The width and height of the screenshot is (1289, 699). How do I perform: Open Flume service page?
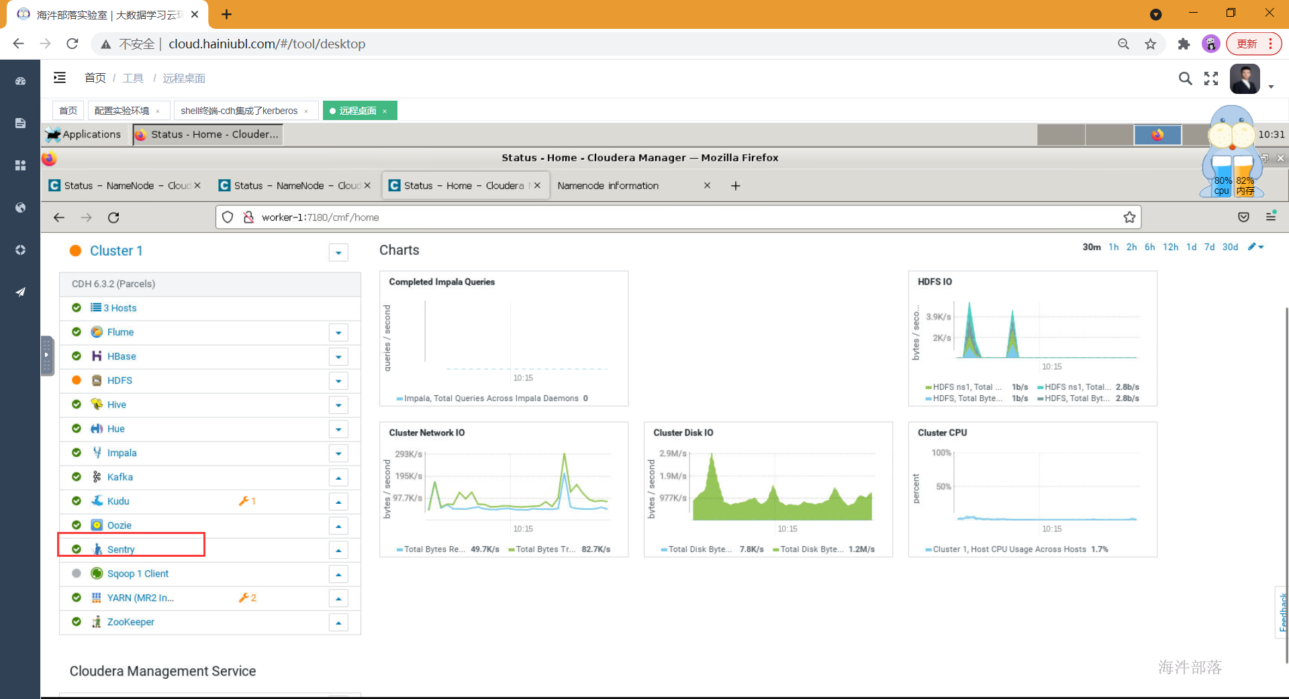coord(120,332)
